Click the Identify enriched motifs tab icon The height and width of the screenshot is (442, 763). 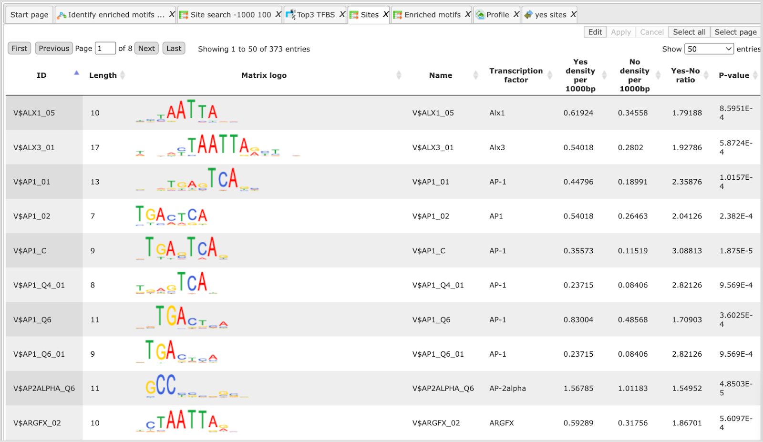click(x=62, y=15)
